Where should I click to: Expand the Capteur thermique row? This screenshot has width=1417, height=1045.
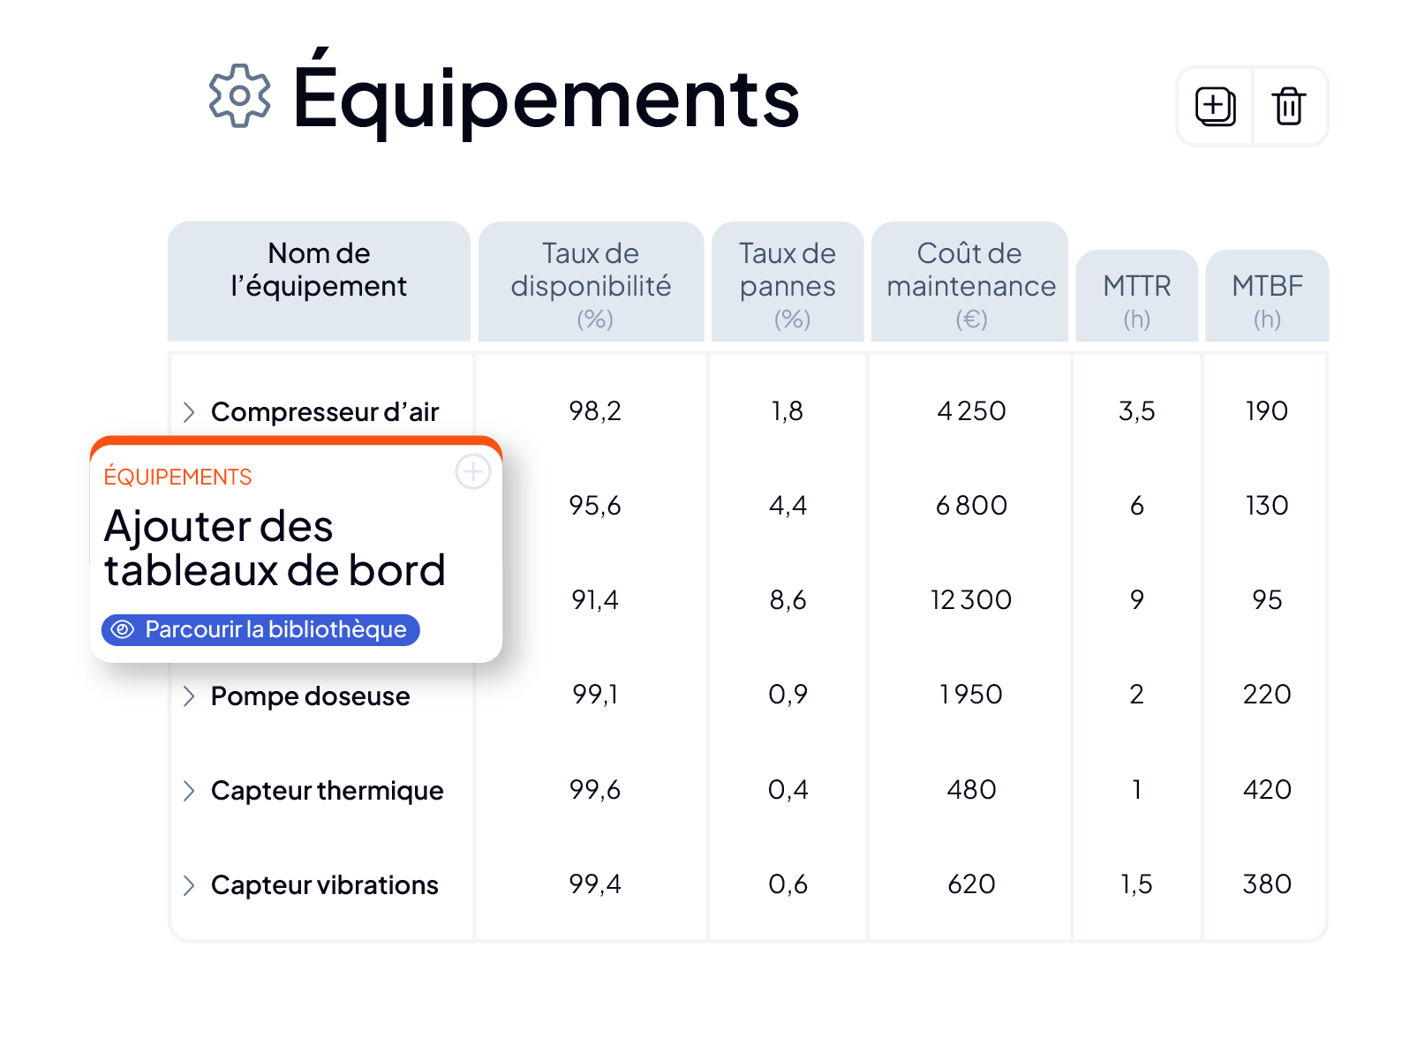pos(188,791)
